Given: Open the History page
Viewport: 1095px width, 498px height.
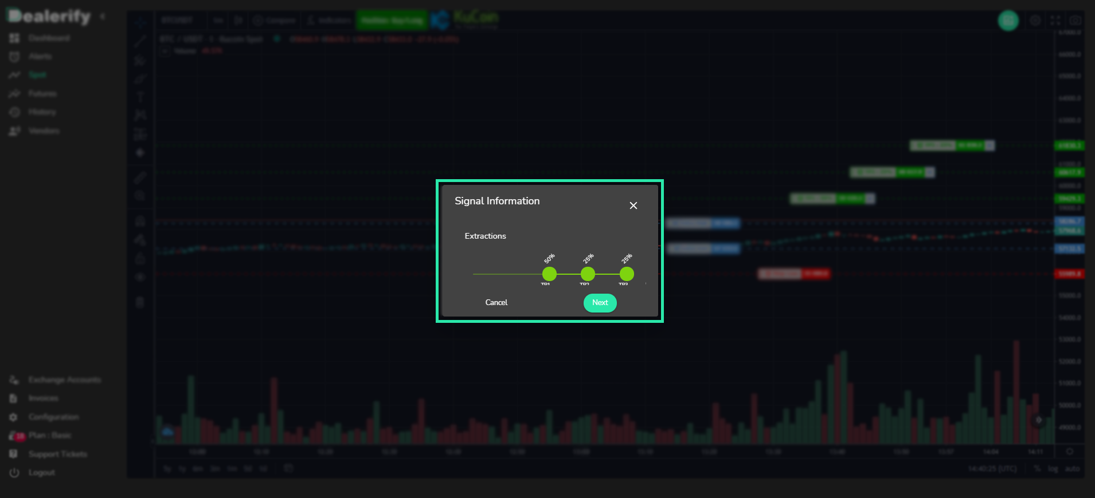Looking at the screenshot, I should [42, 112].
